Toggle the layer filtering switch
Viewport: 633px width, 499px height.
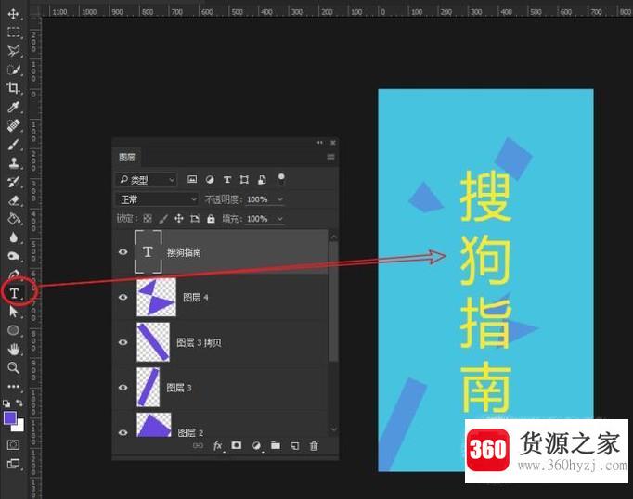(281, 178)
